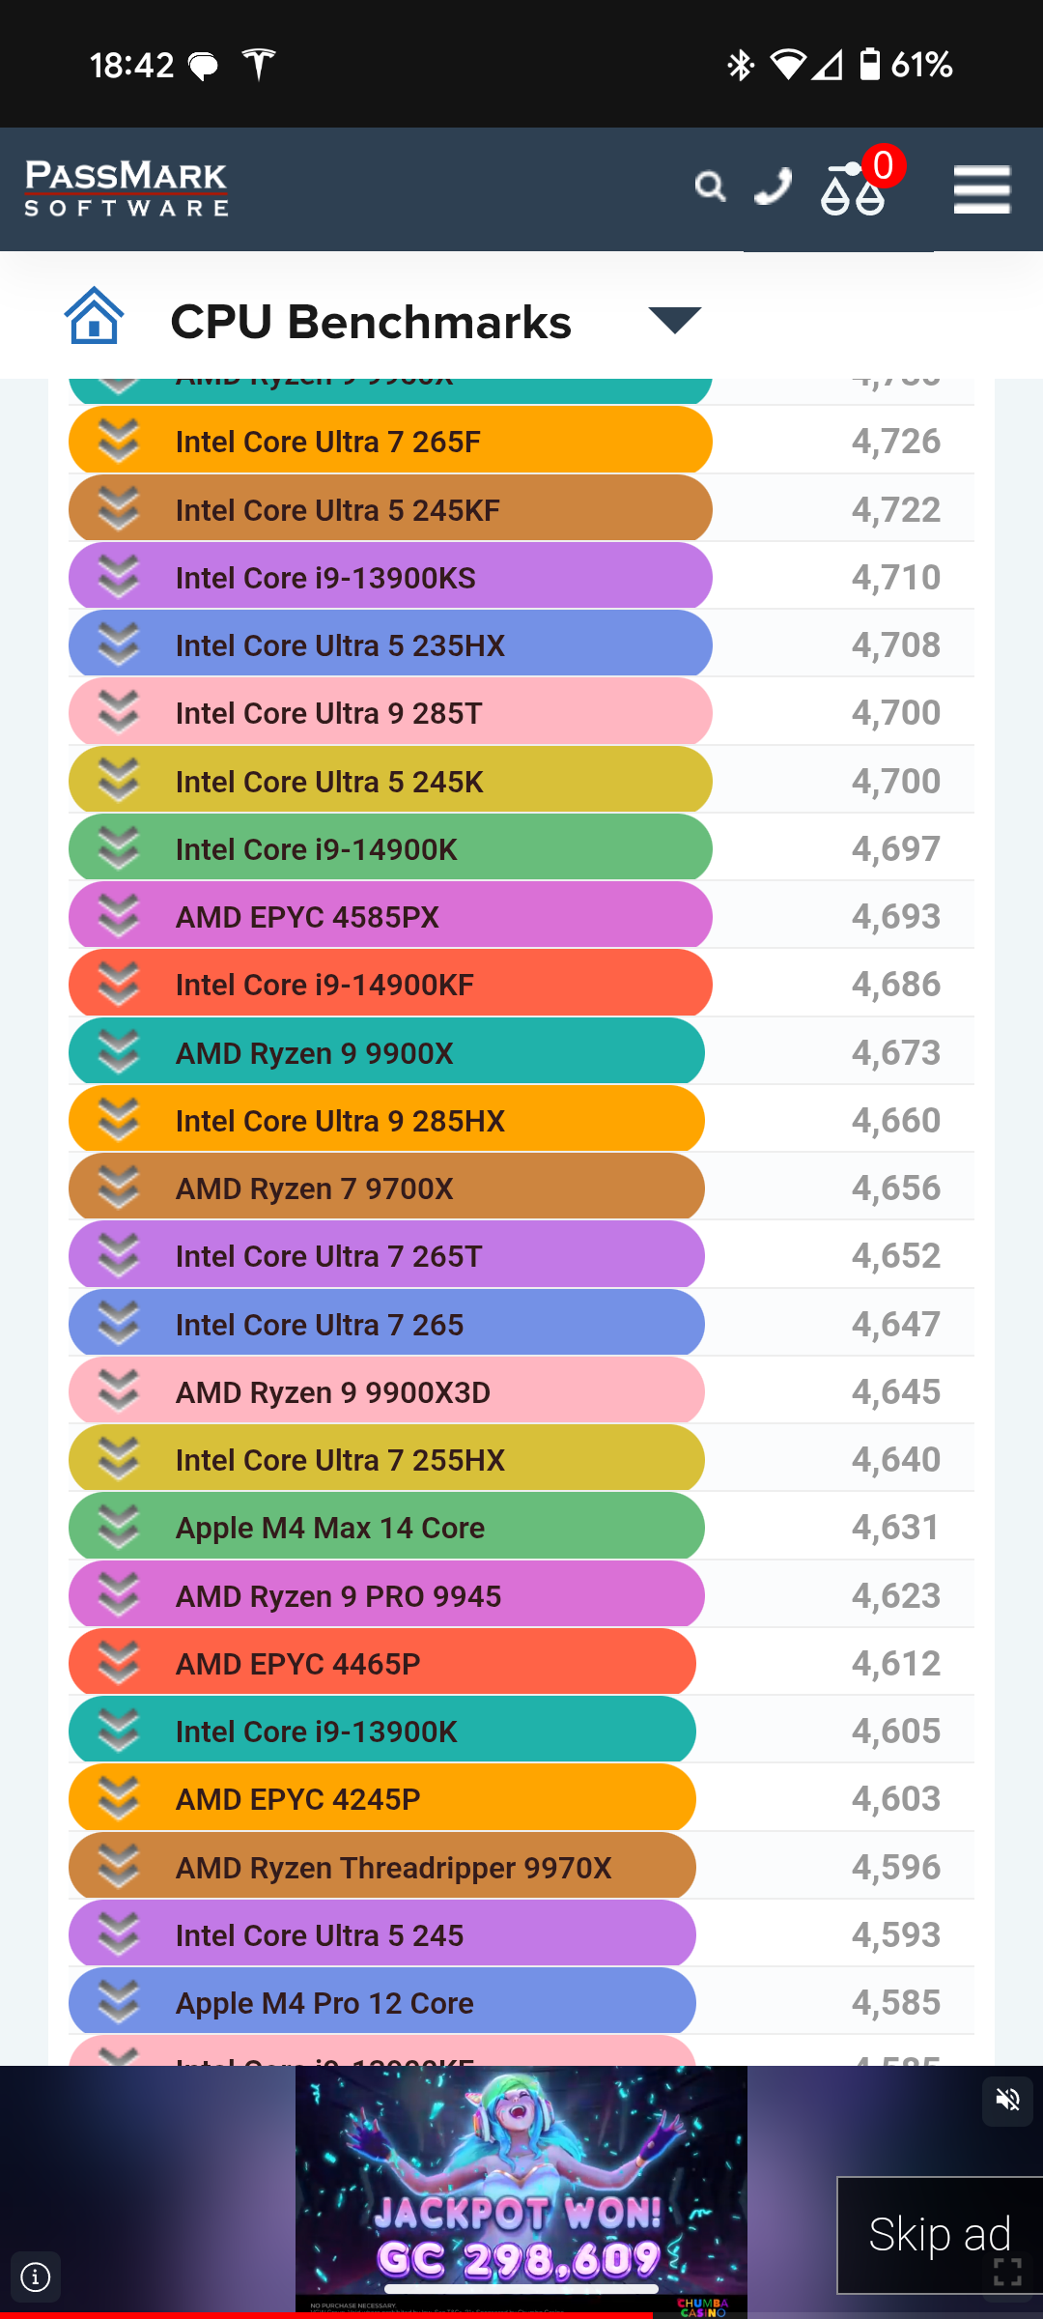Open the compare scales icon
This screenshot has height=2319, width=1043.
(x=853, y=188)
